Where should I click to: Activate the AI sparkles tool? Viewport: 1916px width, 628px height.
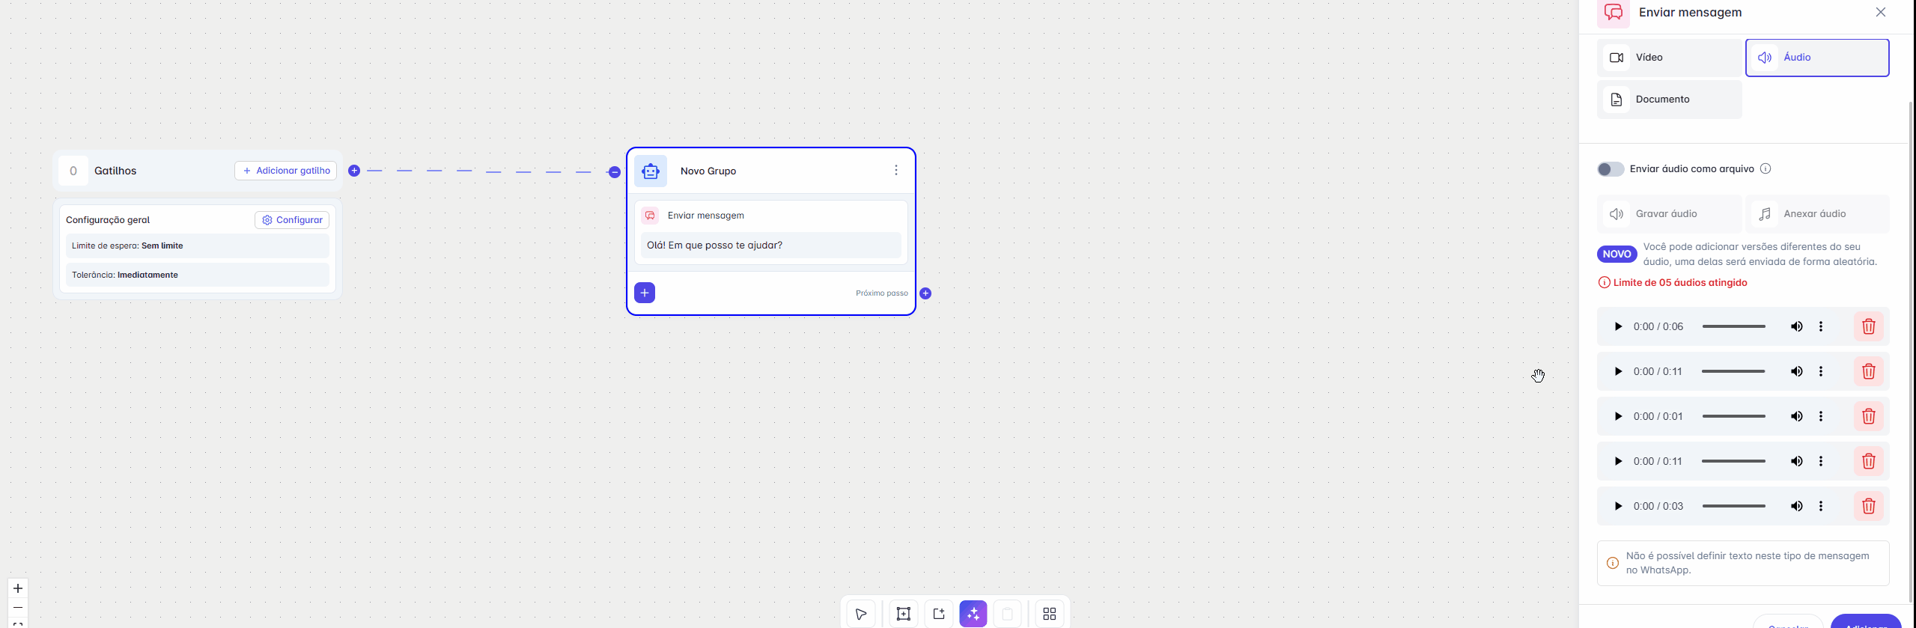[x=973, y=614]
